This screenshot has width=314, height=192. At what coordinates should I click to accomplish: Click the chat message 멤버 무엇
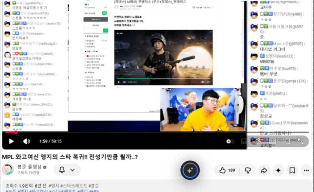tap(269, 74)
